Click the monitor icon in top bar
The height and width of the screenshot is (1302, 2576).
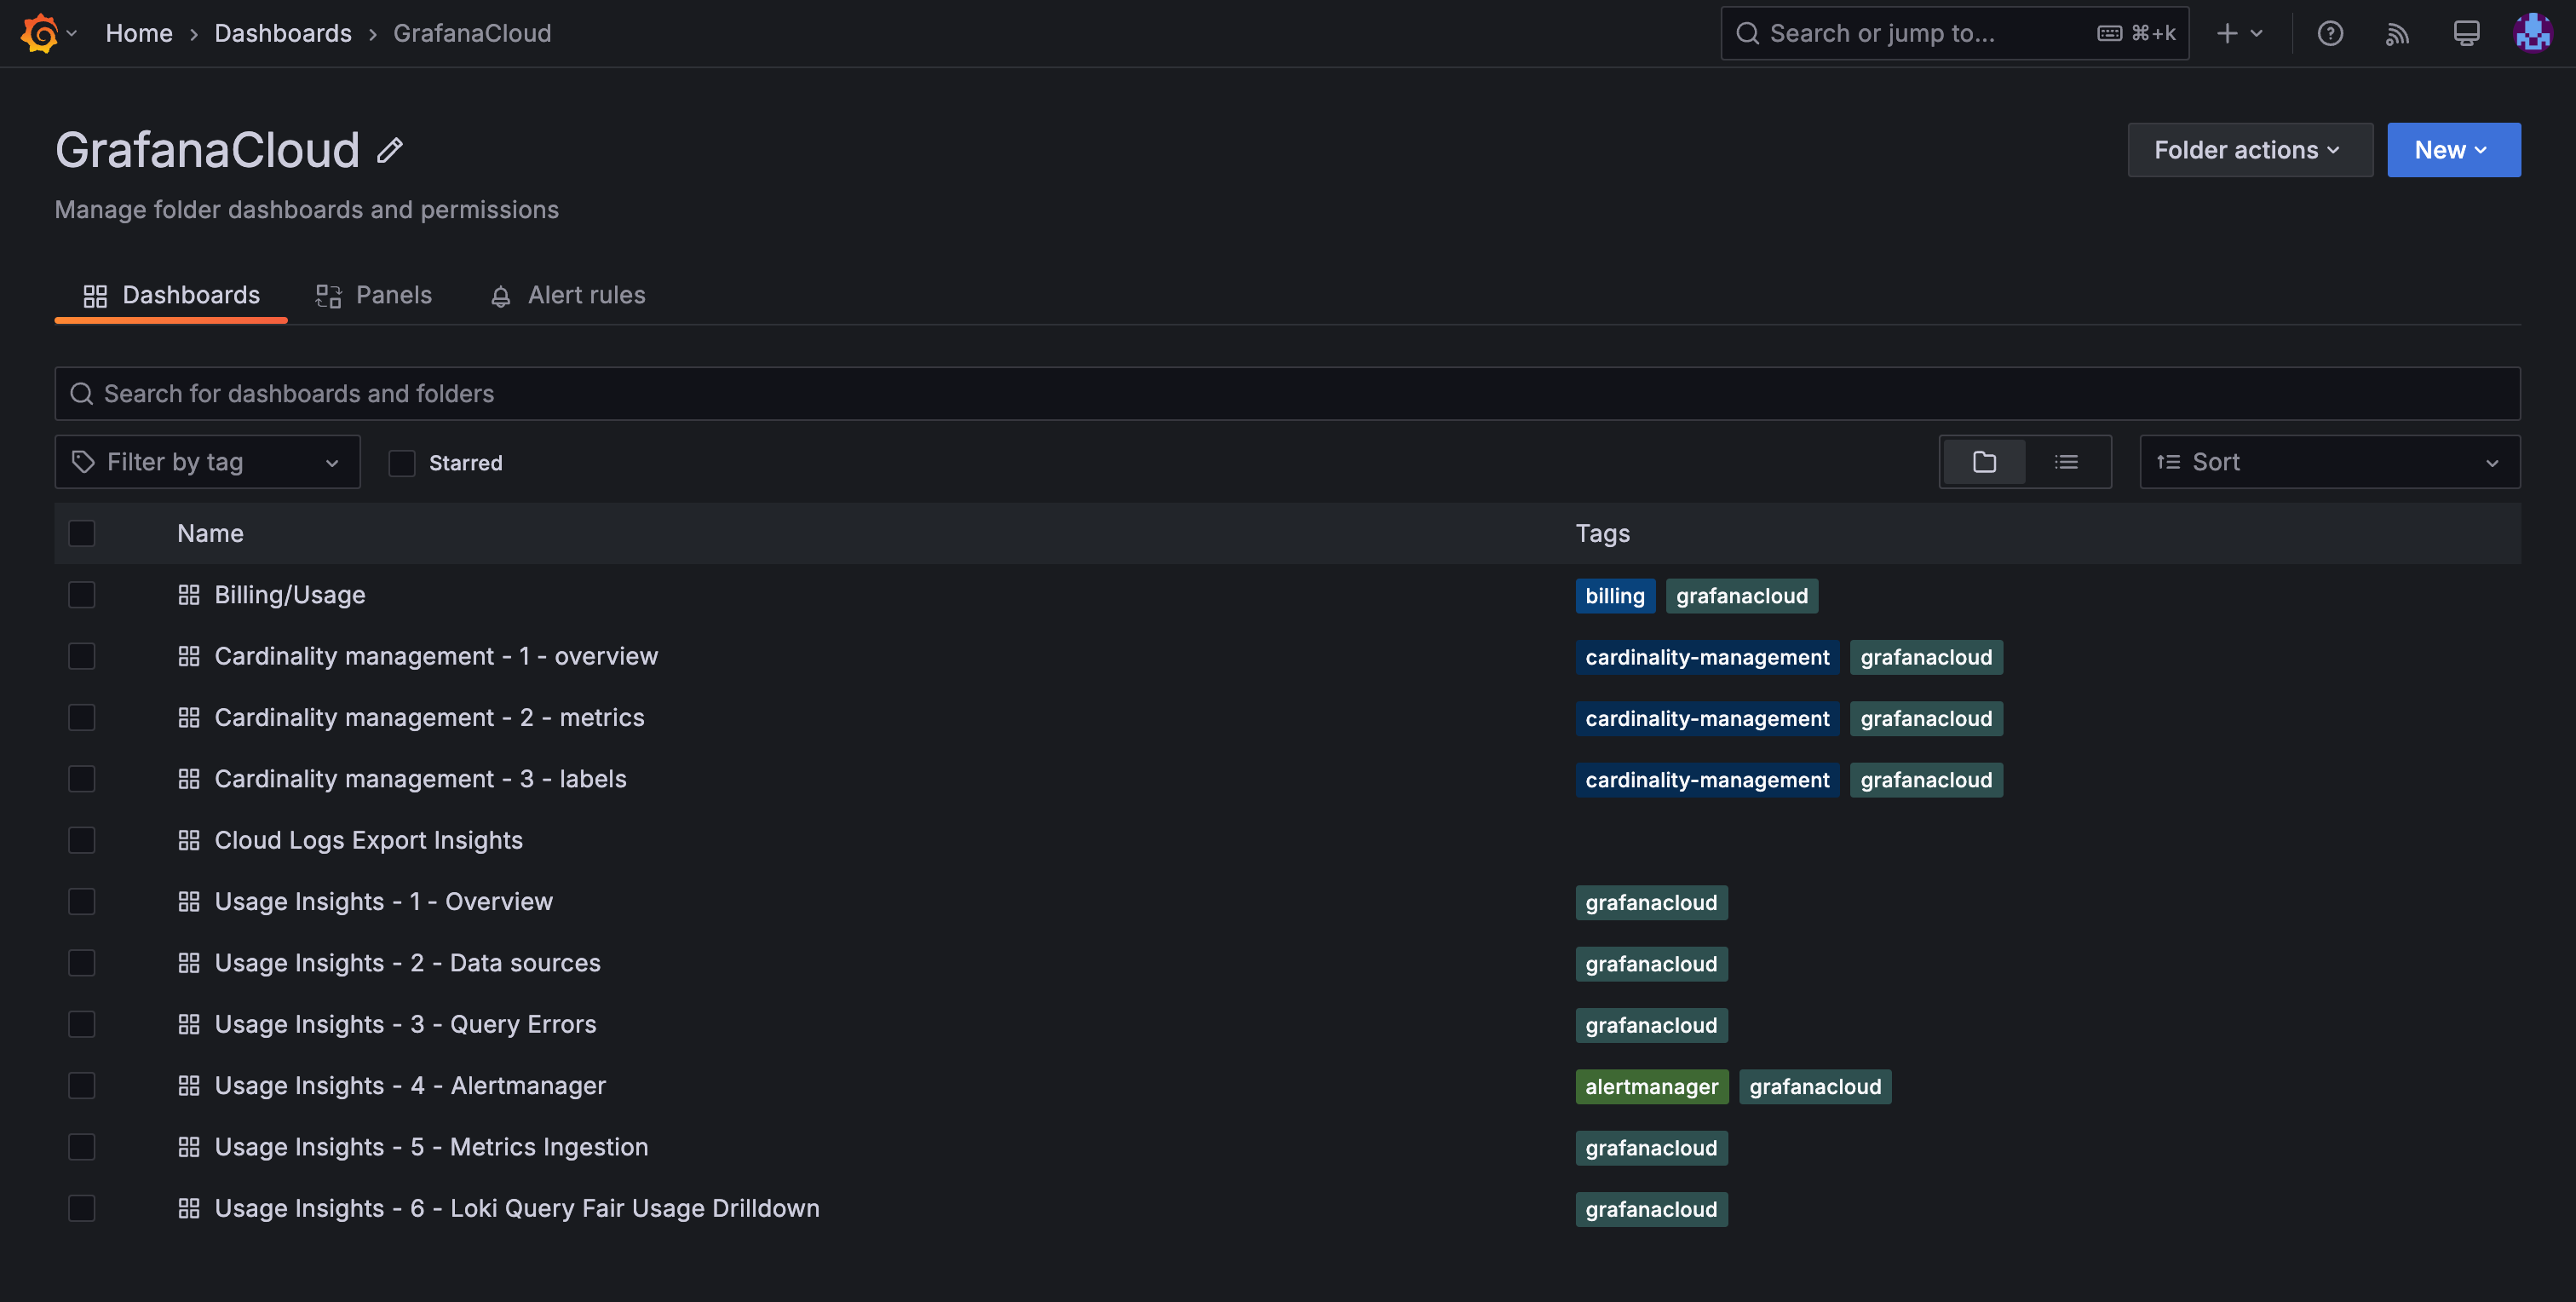2466,33
